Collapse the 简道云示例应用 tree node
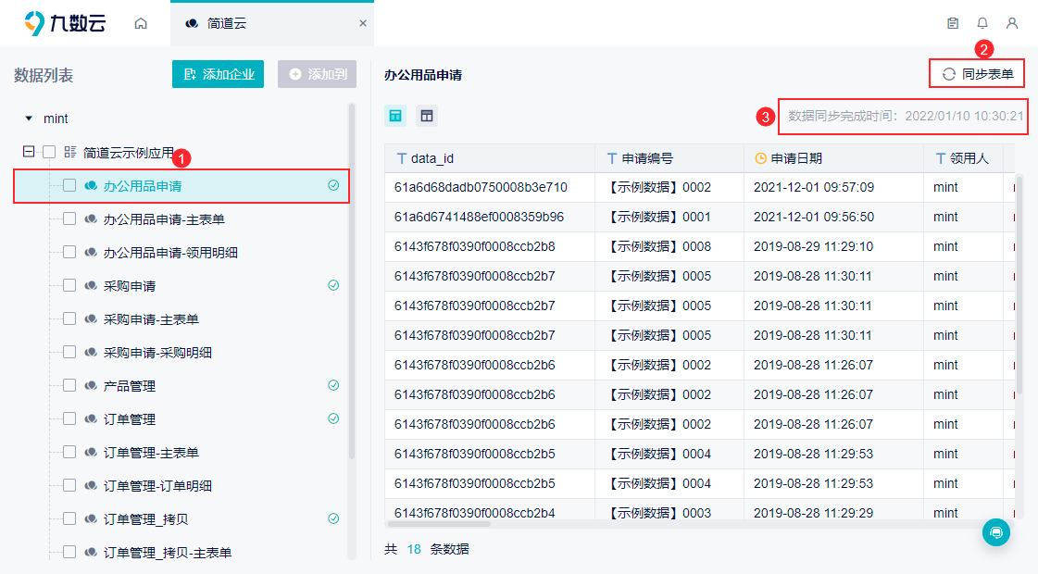Viewport: 1038px width, 574px height. 29,152
